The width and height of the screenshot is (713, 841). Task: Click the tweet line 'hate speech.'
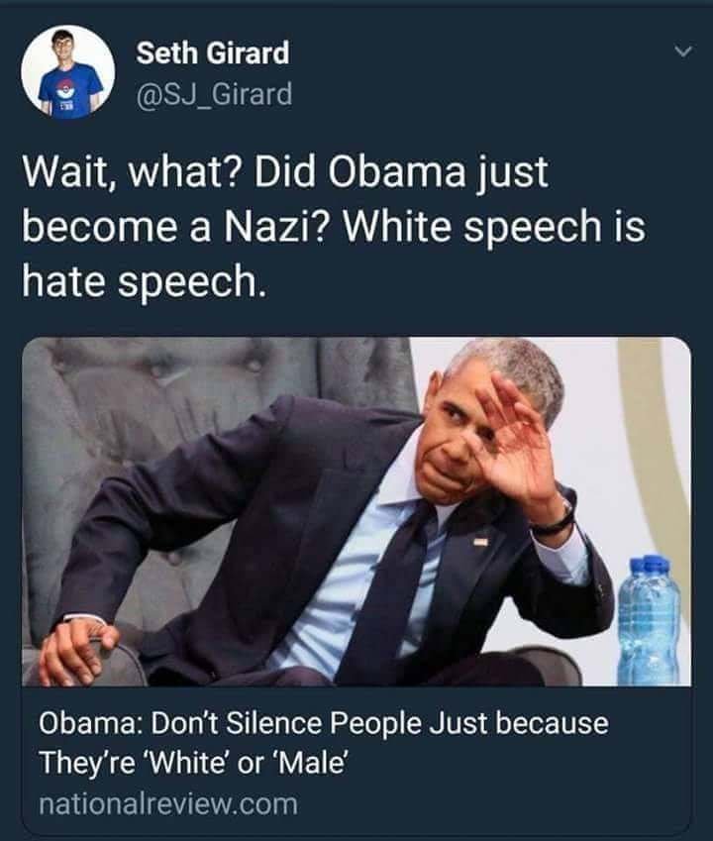point(144,281)
